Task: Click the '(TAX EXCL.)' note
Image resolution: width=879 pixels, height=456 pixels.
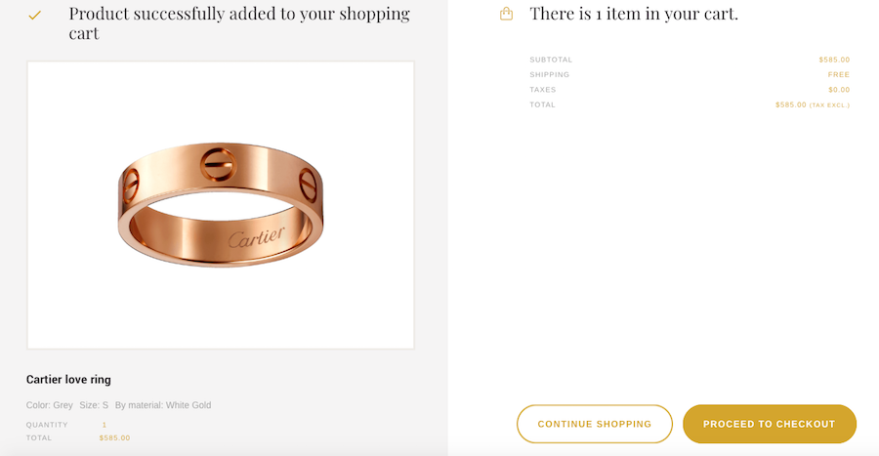Action: [x=829, y=105]
